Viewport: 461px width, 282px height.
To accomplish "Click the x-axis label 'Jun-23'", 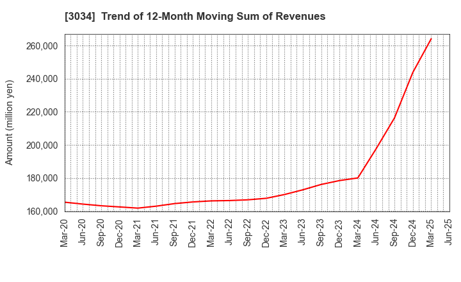I will pyautogui.click(x=302, y=232).
